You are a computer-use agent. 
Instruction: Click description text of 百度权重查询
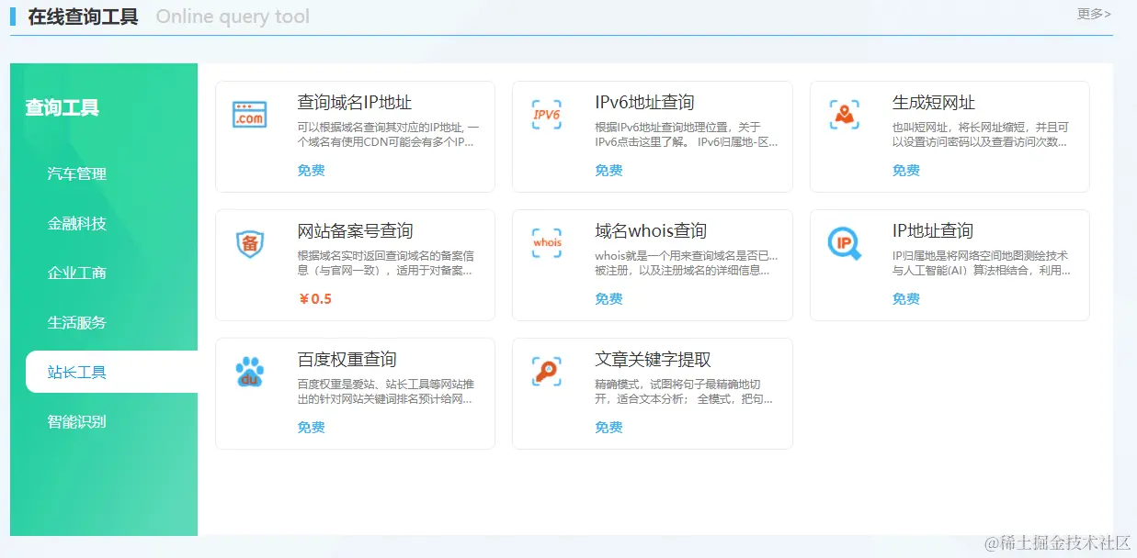[x=386, y=391]
